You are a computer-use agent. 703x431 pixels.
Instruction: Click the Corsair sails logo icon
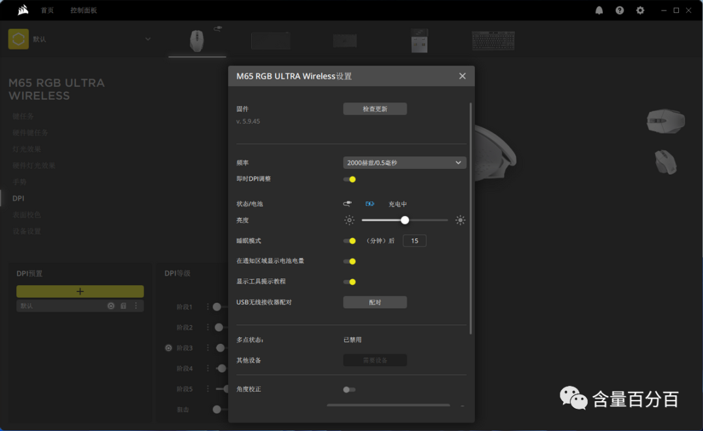tap(23, 10)
